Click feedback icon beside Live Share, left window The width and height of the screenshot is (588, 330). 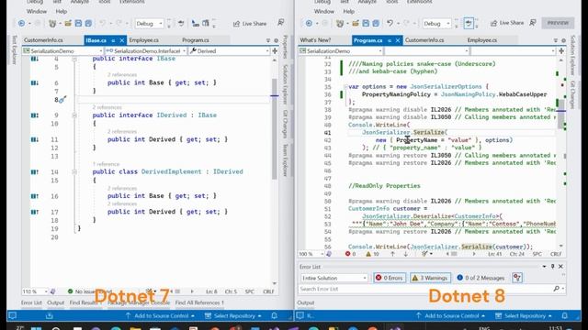click(x=281, y=23)
